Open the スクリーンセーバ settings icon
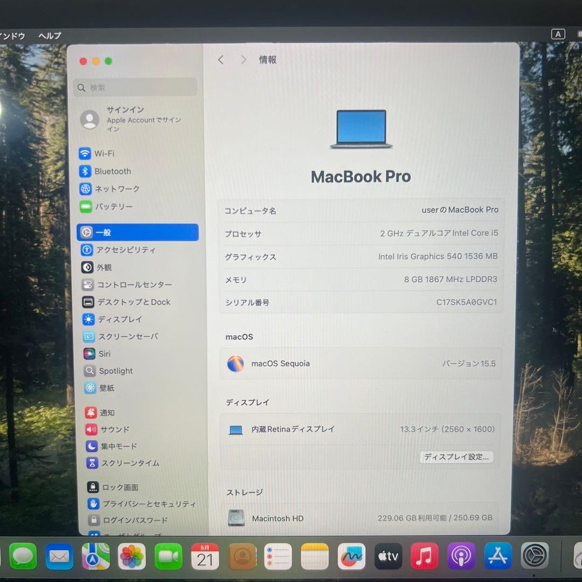Image resolution: width=582 pixels, height=582 pixels. click(x=88, y=336)
